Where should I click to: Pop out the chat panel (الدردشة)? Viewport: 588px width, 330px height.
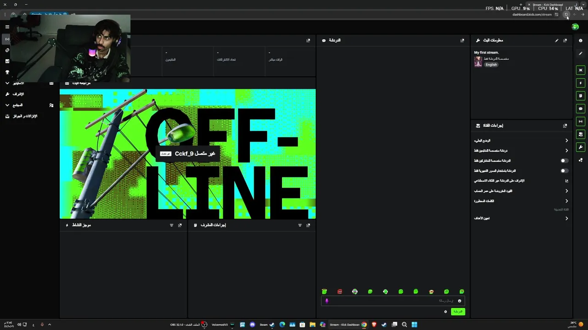coord(462,40)
